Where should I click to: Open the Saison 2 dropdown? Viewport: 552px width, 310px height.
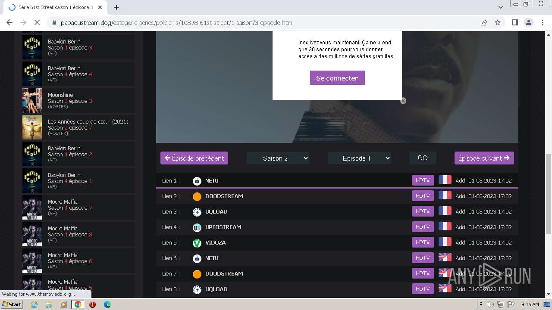click(x=278, y=158)
